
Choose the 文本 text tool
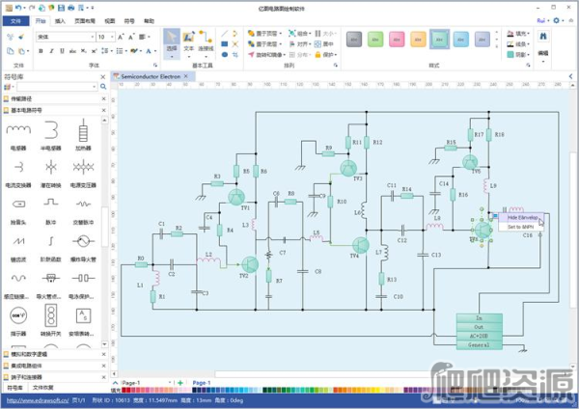[x=189, y=41]
